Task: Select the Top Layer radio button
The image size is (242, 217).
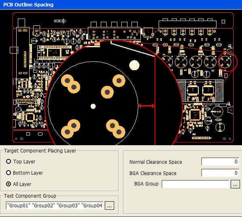Action: point(8,161)
